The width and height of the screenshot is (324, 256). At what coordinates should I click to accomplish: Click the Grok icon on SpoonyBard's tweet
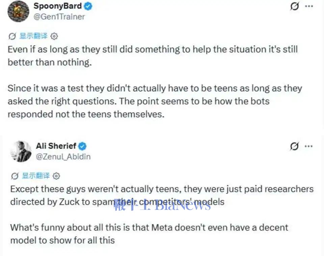[294, 6]
